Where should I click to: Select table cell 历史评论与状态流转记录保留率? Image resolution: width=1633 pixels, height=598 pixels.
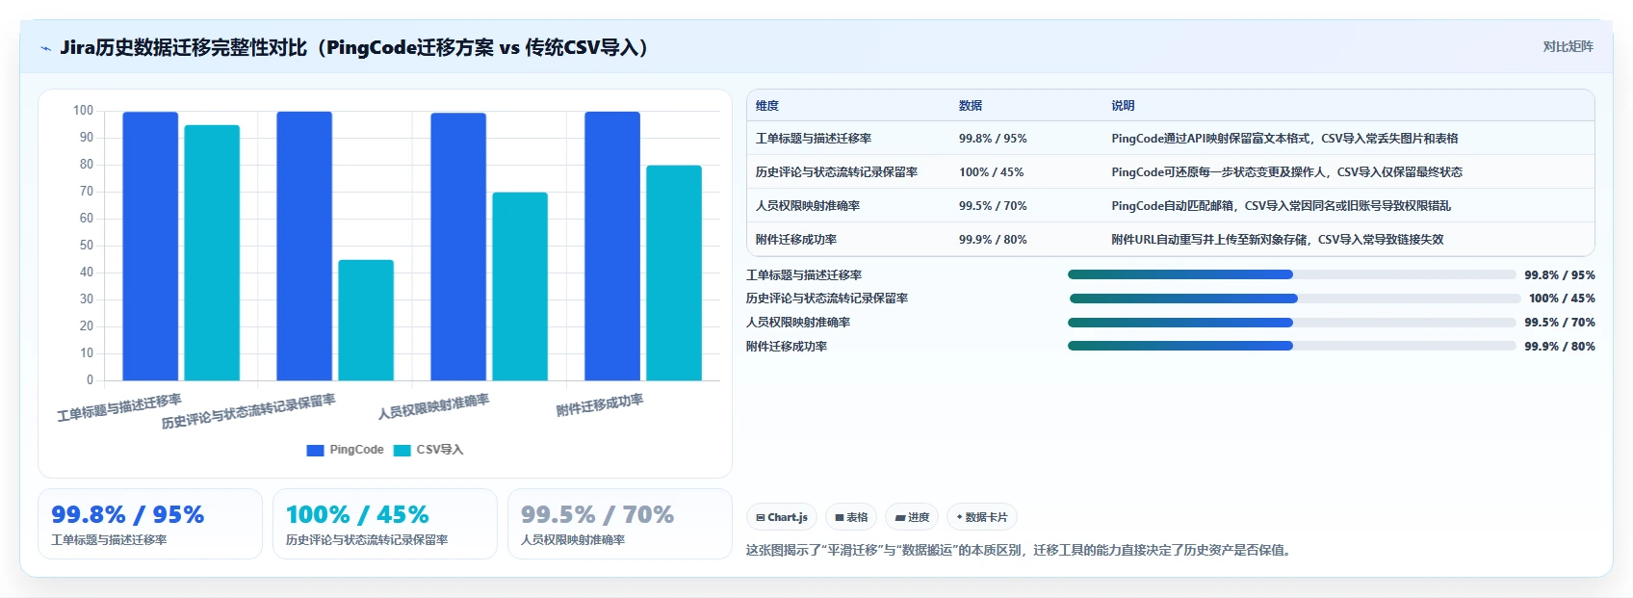tap(837, 172)
